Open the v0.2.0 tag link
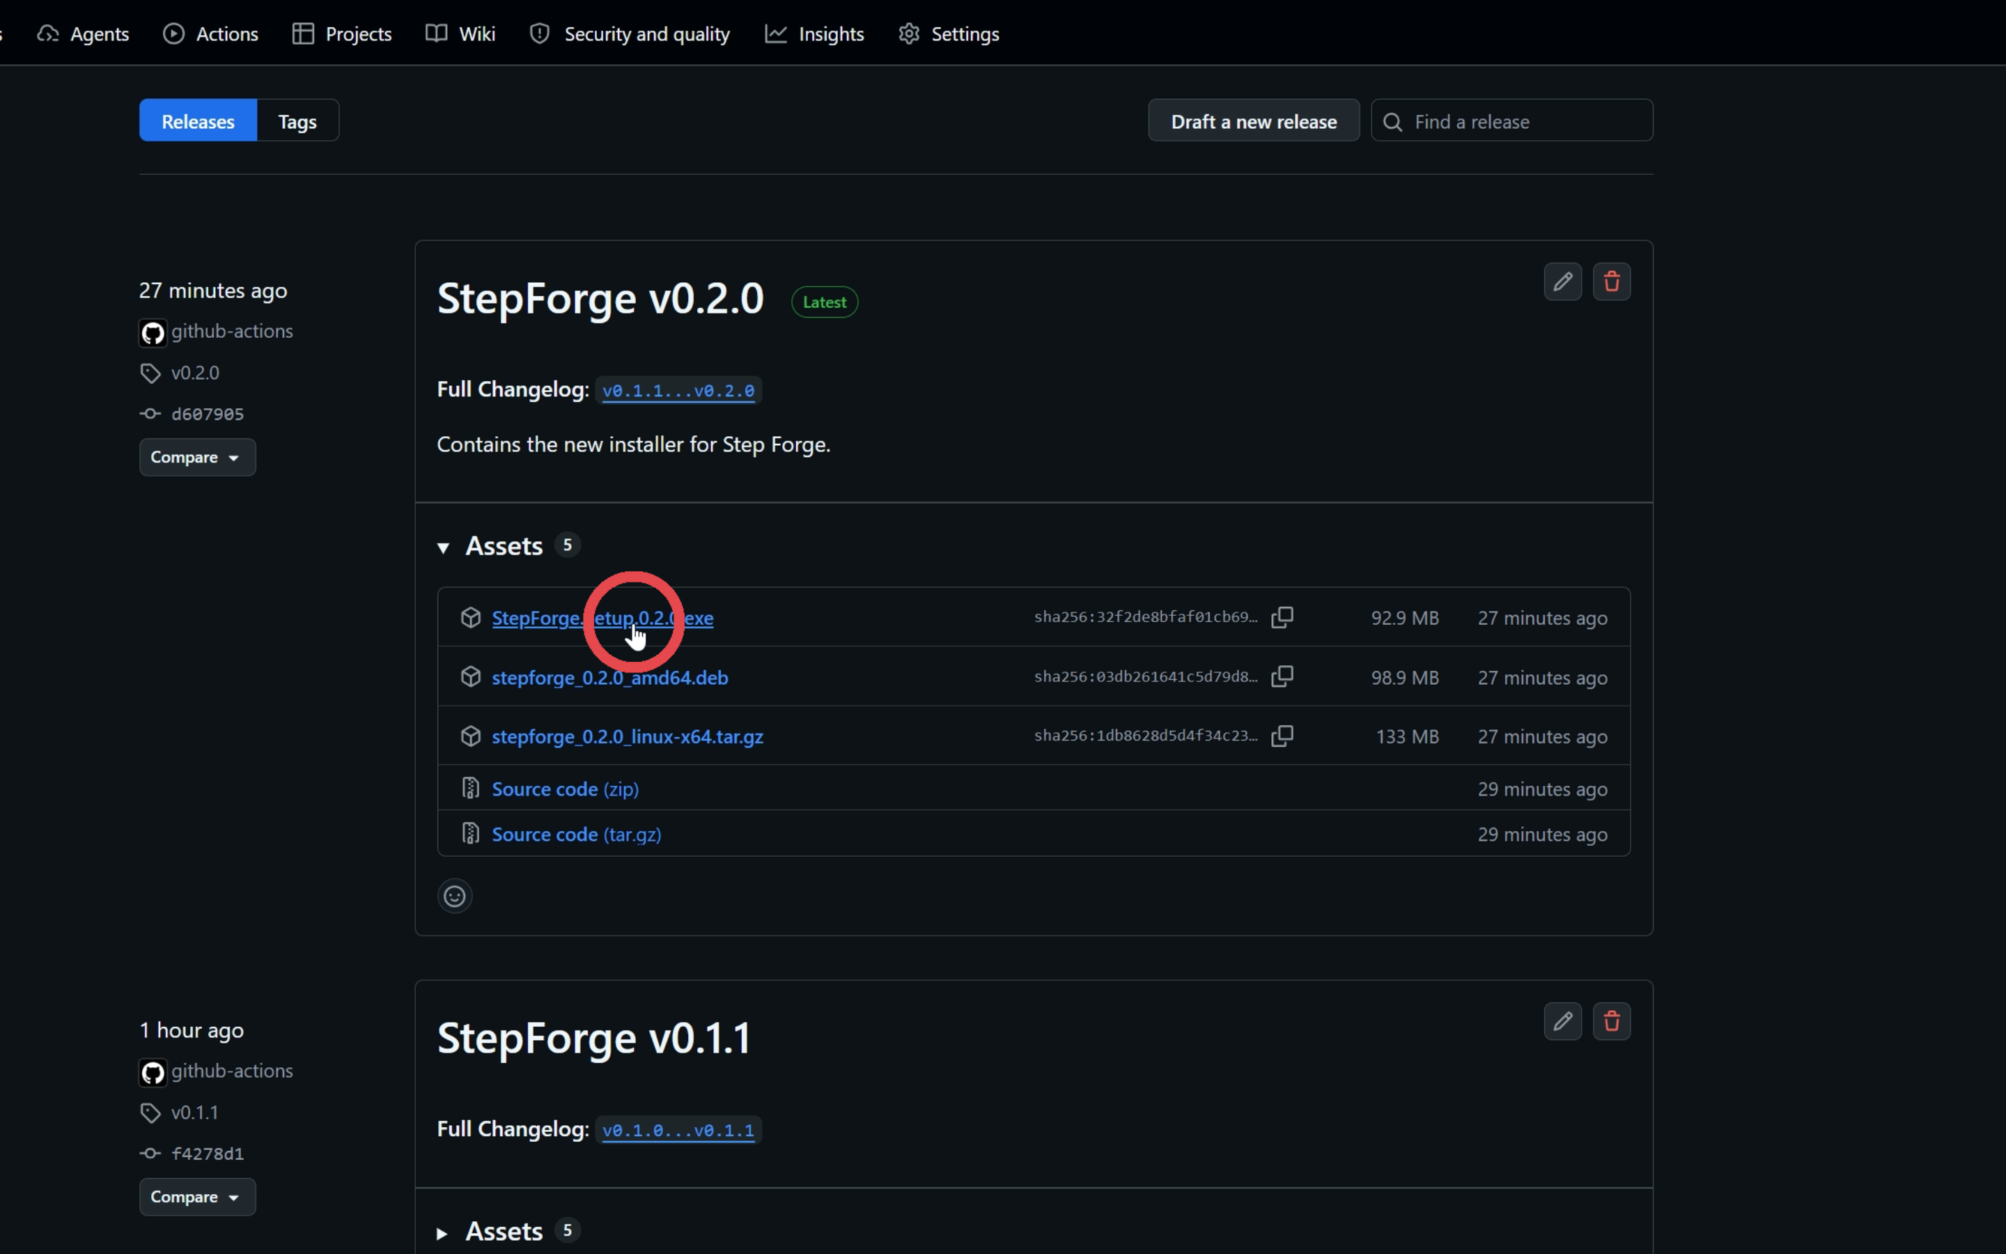Image resolution: width=2006 pixels, height=1254 pixels. pyautogui.click(x=196, y=373)
